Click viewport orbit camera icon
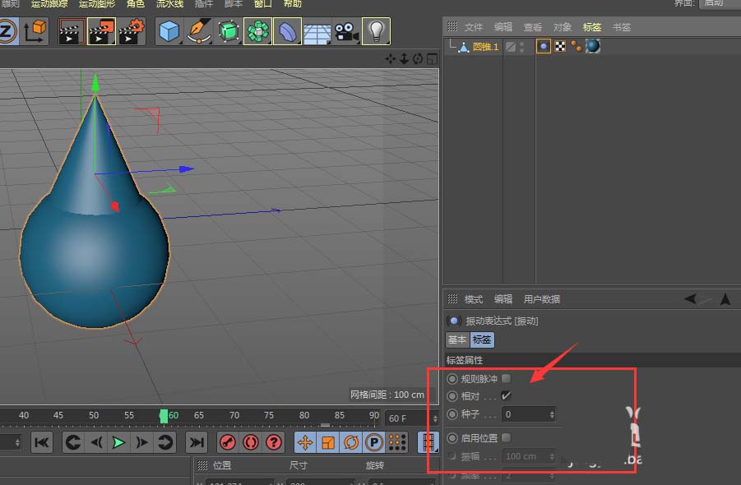The width and height of the screenshot is (741, 485). (x=418, y=58)
